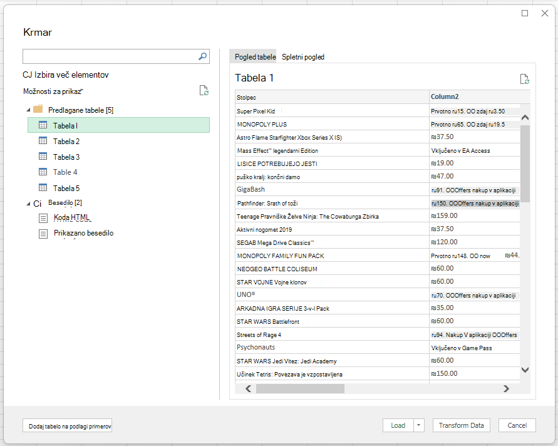
Task: Select Koda HTML item
Action: pyautogui.click(x=71, y=217)
